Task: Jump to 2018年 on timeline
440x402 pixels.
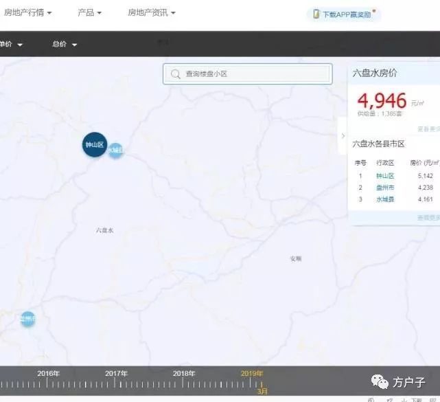Action: (x=184, y=374)
